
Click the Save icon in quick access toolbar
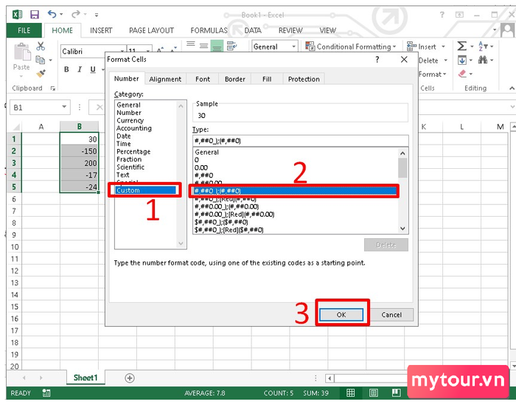[x=35, y=15]
